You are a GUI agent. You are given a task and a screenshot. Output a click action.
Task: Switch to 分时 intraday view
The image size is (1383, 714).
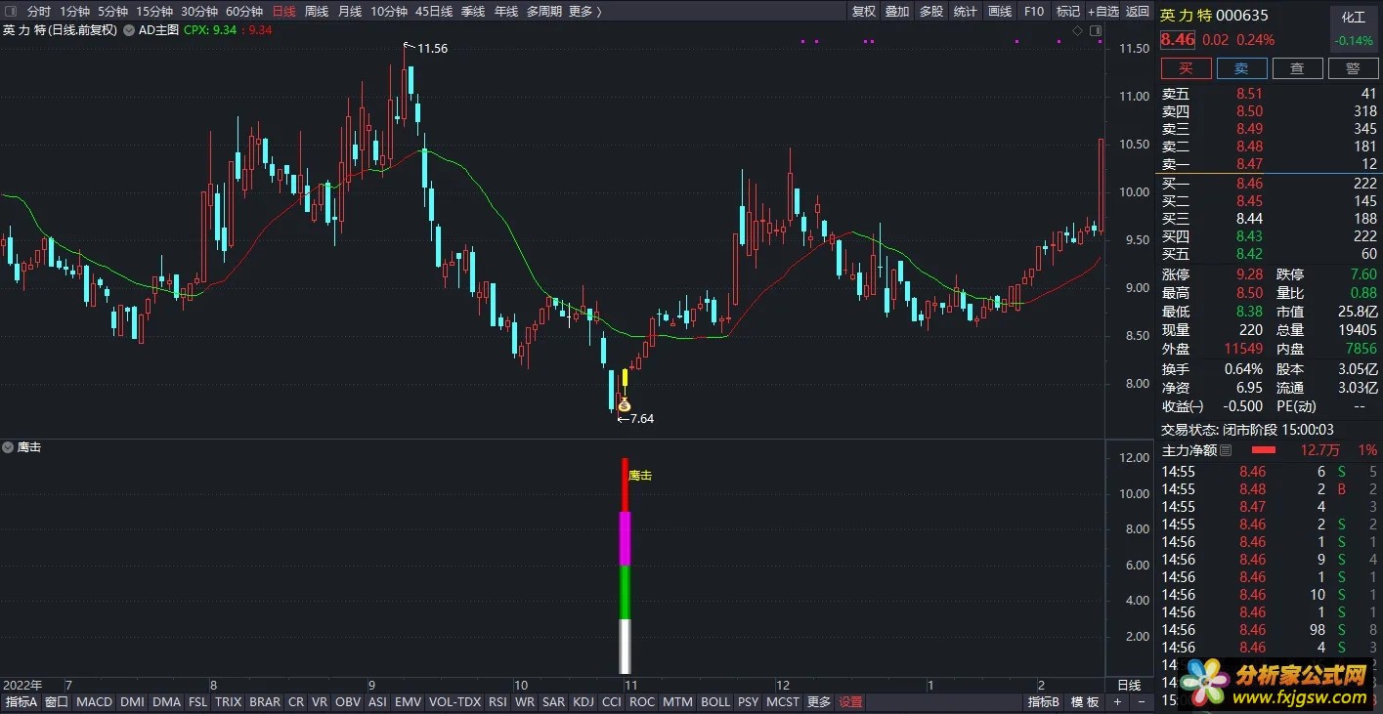tap(39, 12)
